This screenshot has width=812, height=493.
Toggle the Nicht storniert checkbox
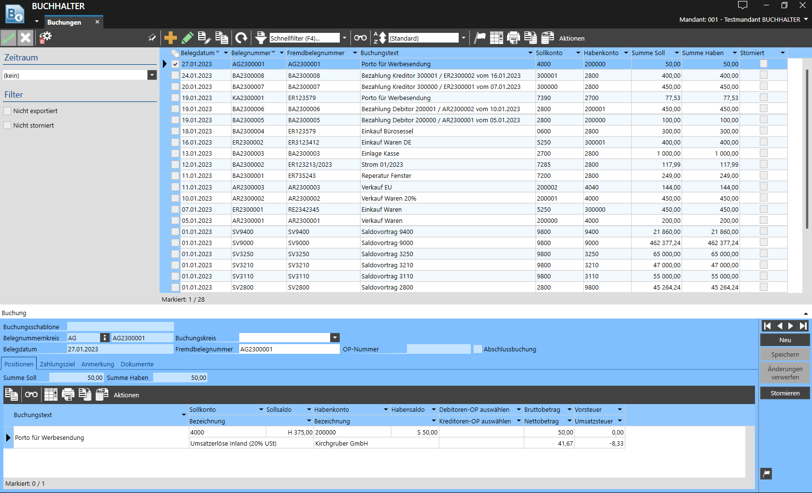coord(7,125)
